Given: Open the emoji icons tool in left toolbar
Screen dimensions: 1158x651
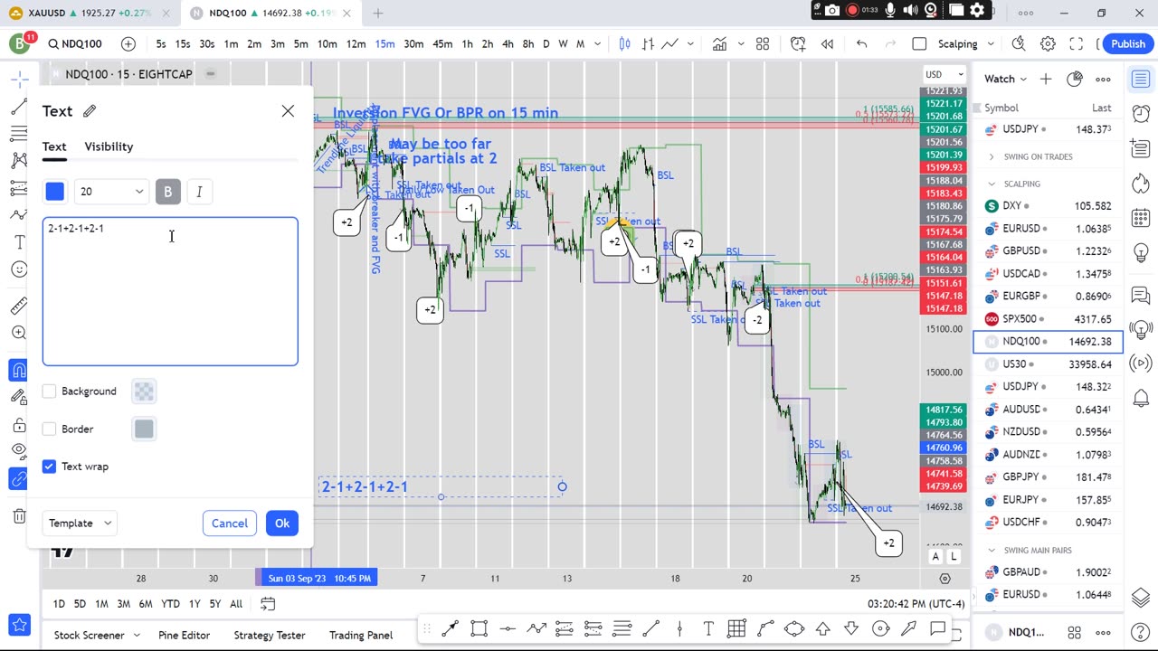Looking at the screenshot, I should [x=19, y=269].
